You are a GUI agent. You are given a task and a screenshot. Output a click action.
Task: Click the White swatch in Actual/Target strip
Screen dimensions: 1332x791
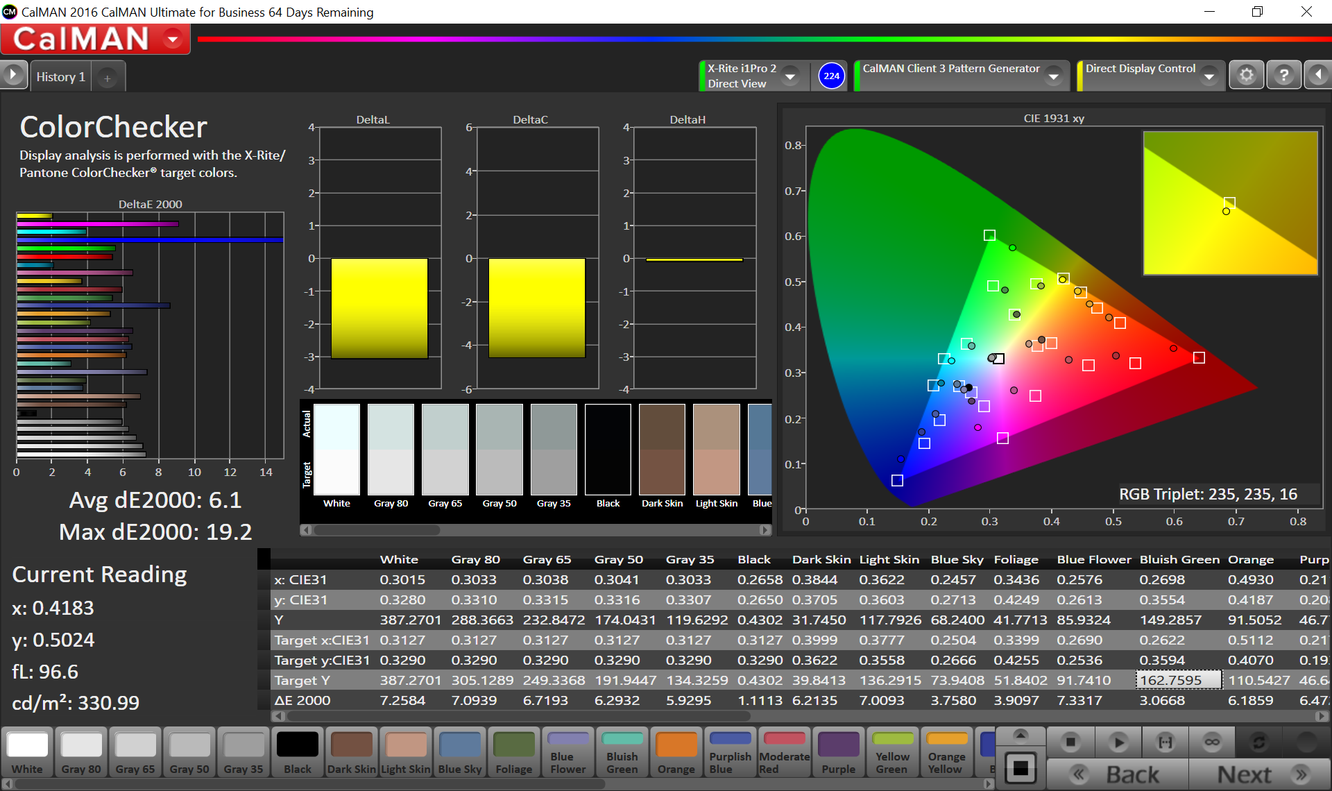tap(336, 449)
